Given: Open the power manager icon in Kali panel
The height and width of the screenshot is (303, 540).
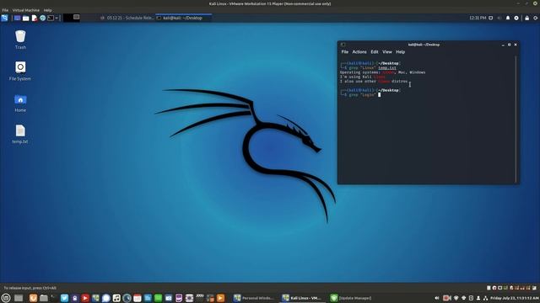Looking at the screenshot, I should [x=516, y=18].
